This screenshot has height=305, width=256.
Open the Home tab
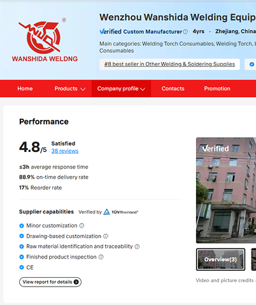(x=25, y=88)
